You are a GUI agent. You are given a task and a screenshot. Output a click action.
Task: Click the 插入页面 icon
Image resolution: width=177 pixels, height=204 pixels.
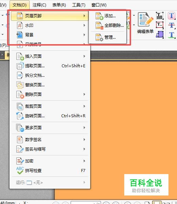[x=20, y=56]
